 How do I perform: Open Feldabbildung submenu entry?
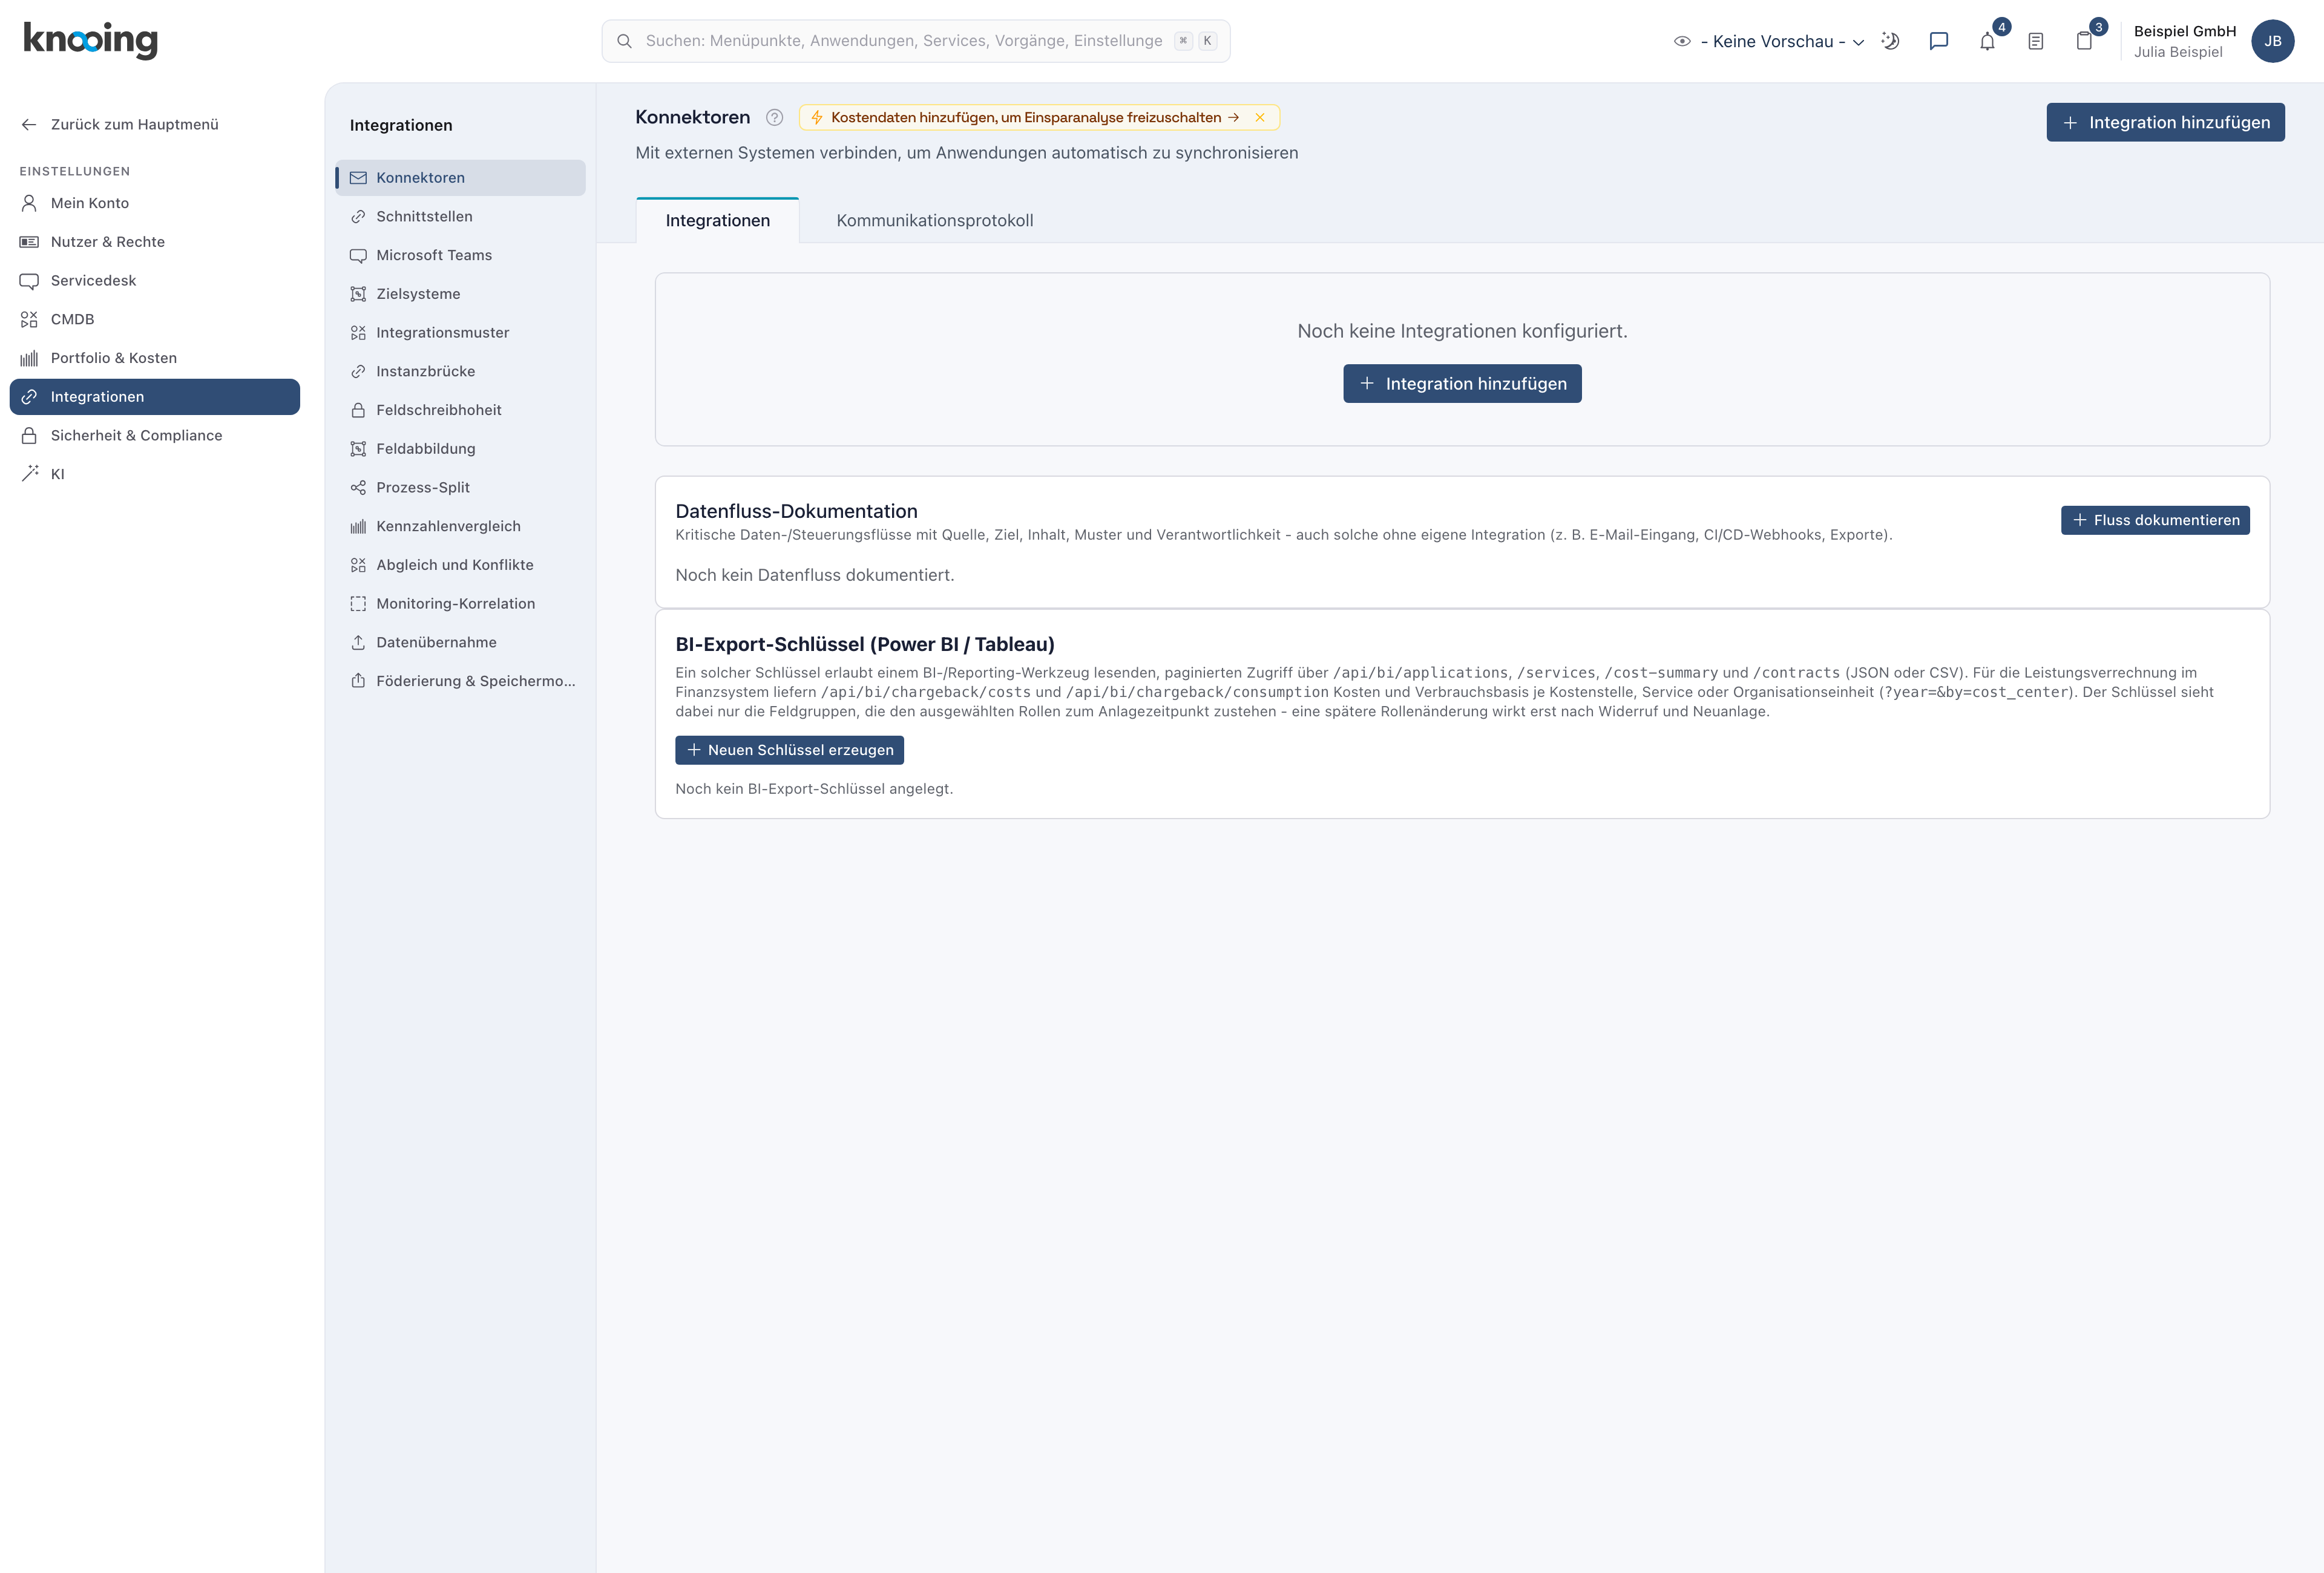coord(460,449)
